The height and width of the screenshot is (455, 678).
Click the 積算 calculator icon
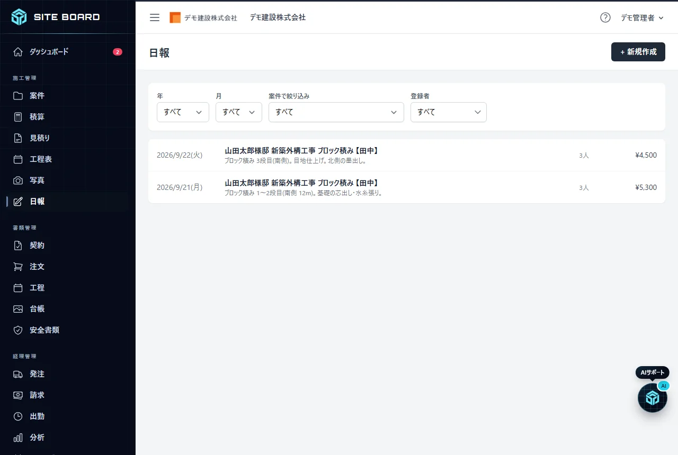click(x=18, y=117)
